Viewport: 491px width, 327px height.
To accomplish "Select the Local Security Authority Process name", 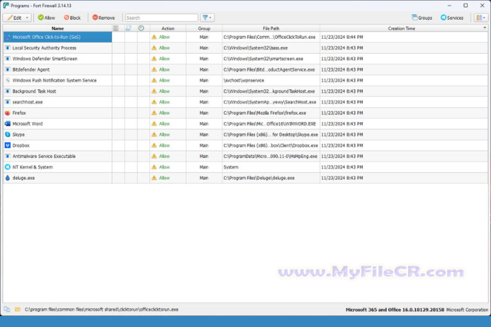I will pyautogui.click(x=44, y=48).
